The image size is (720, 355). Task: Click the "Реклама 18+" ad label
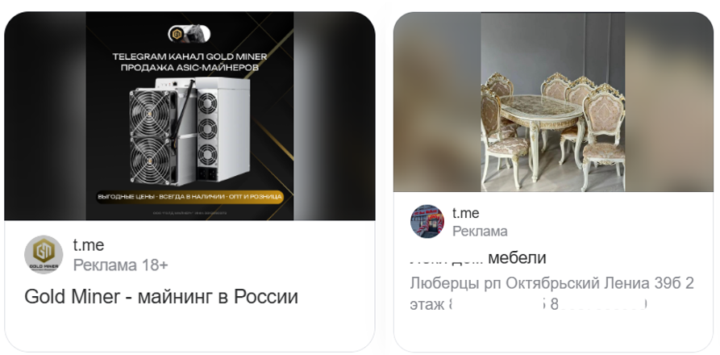click(x=121, y=265)
